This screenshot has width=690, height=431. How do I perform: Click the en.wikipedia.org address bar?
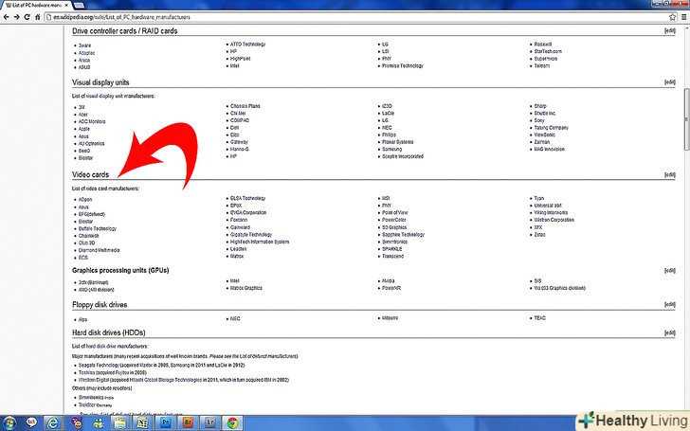pos(356,17)
